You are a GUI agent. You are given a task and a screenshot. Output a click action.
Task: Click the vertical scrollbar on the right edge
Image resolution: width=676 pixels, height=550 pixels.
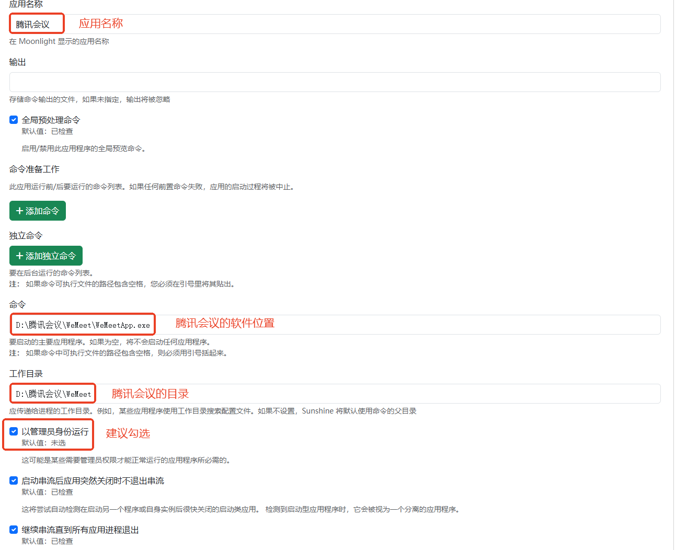coord(674,261)
